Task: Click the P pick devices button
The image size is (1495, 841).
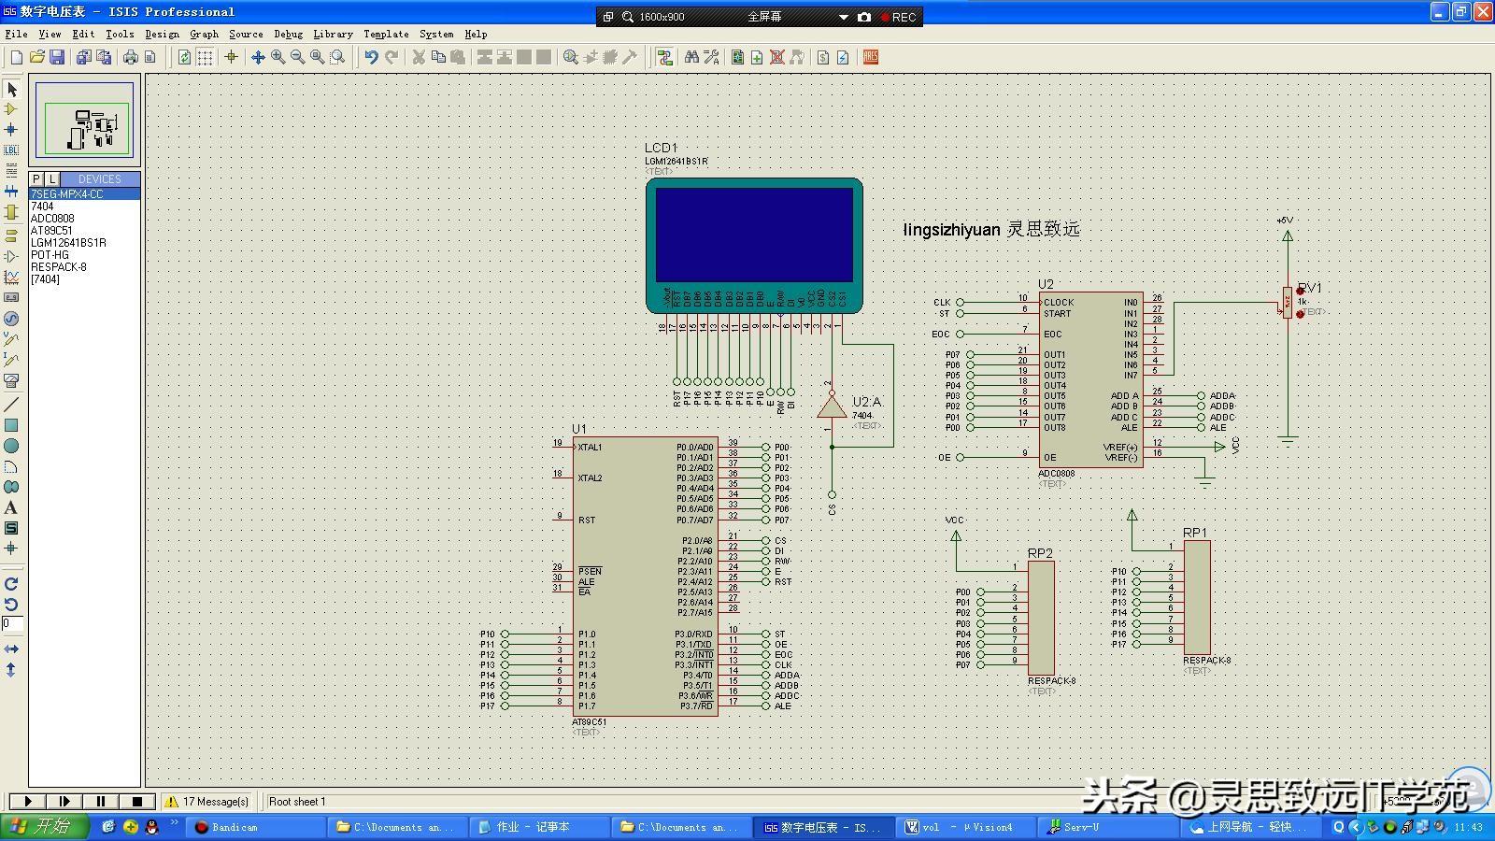Action: pos(36,178)
